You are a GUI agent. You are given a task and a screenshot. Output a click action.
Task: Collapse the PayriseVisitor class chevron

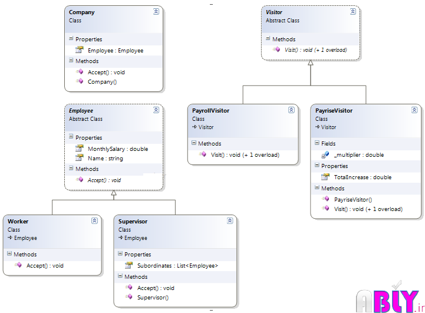click(x=414, y=110)
